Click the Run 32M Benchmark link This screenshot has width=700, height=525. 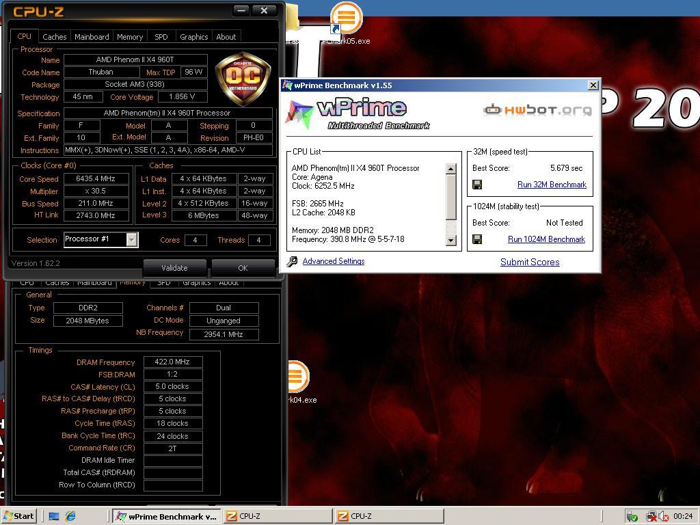tap(552, 185)
